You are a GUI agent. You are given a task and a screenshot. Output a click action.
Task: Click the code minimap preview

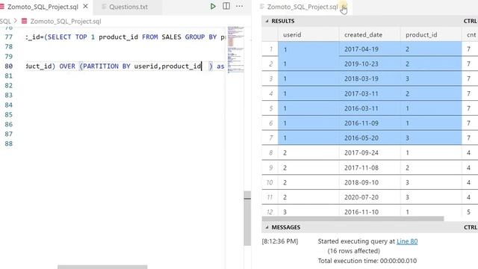(236, 49)
